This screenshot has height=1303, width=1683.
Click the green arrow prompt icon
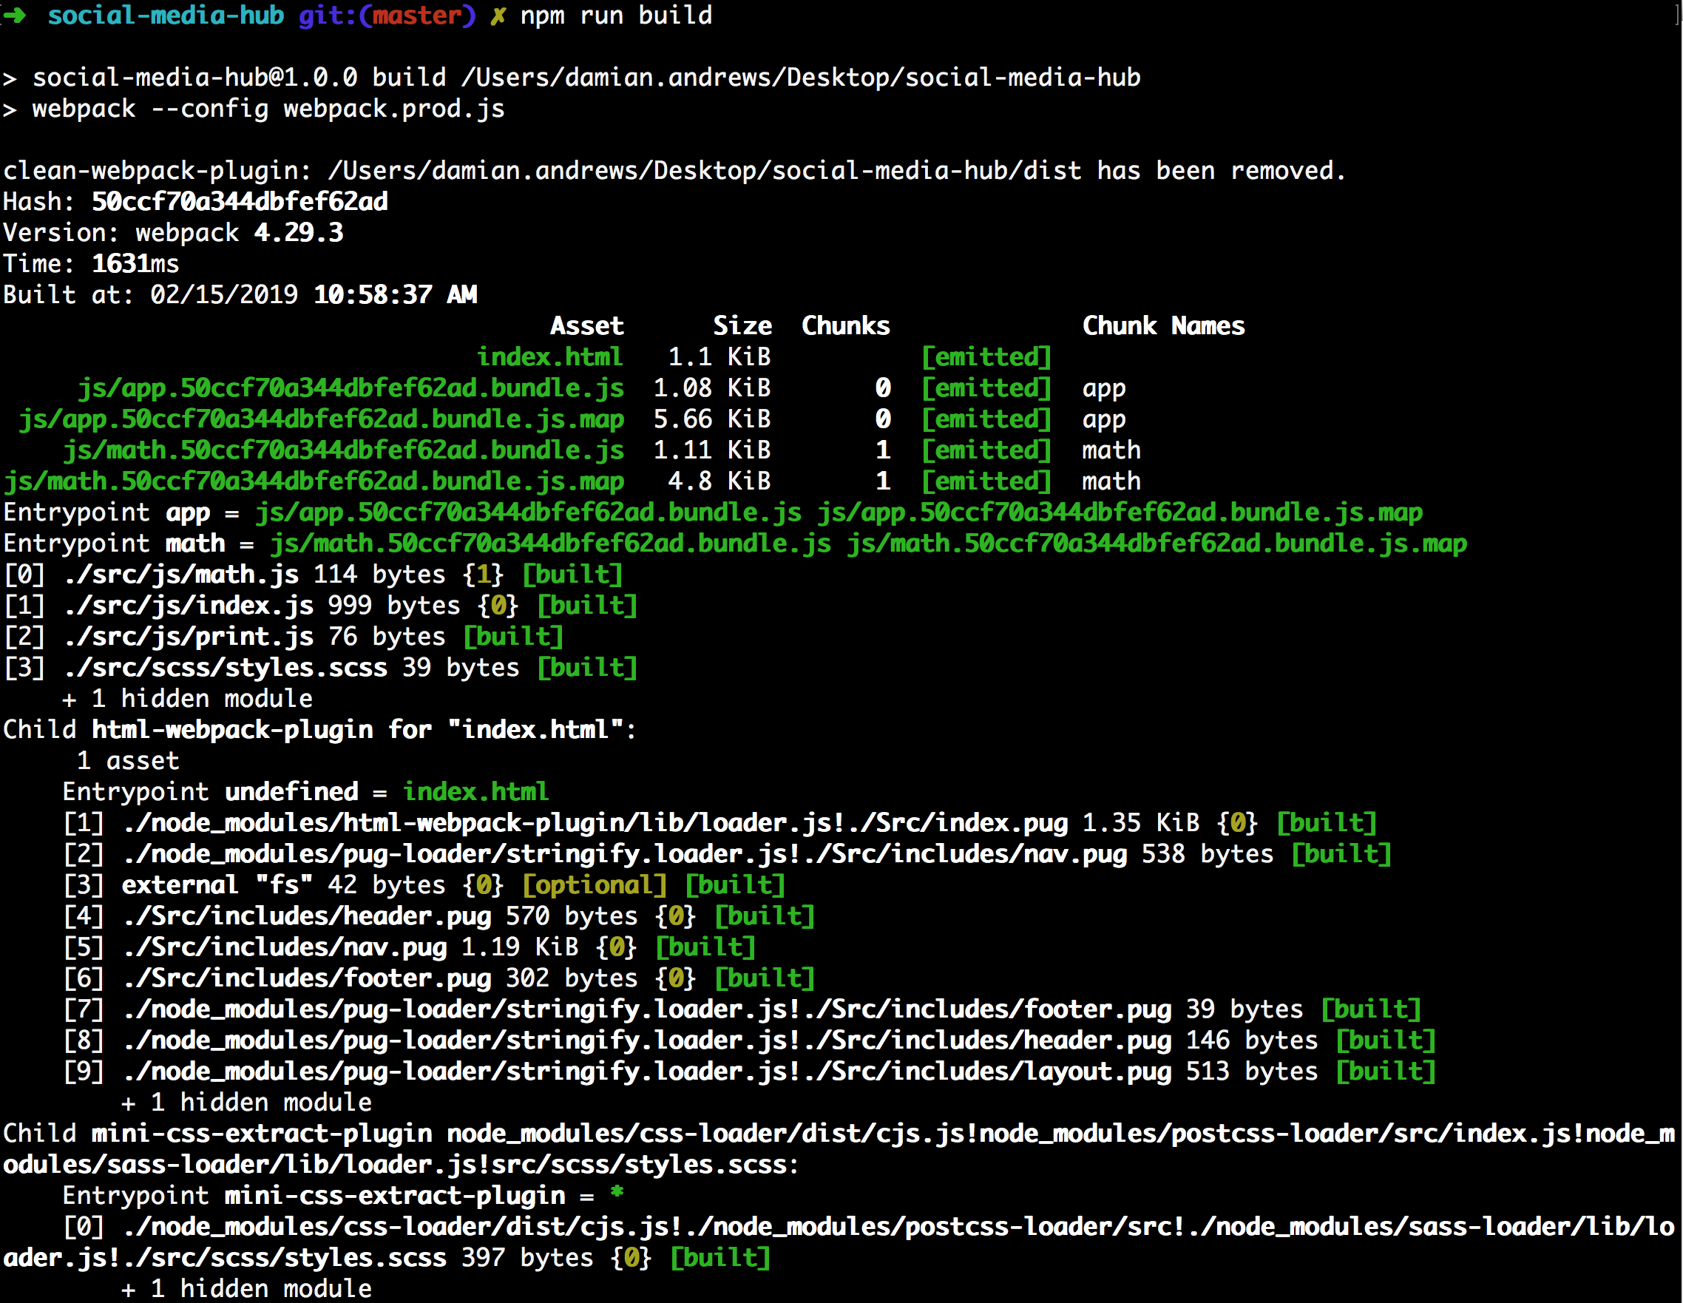[16, 16]
